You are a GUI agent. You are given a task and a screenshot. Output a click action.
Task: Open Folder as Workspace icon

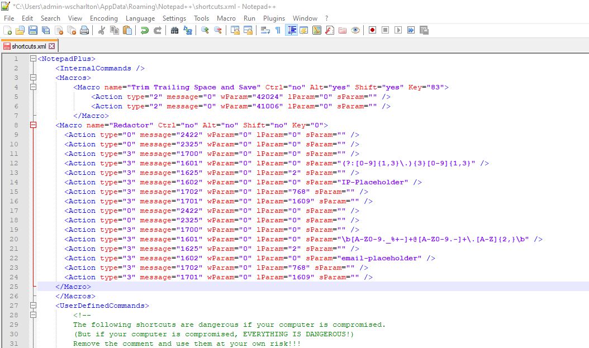tap(343, 30)
